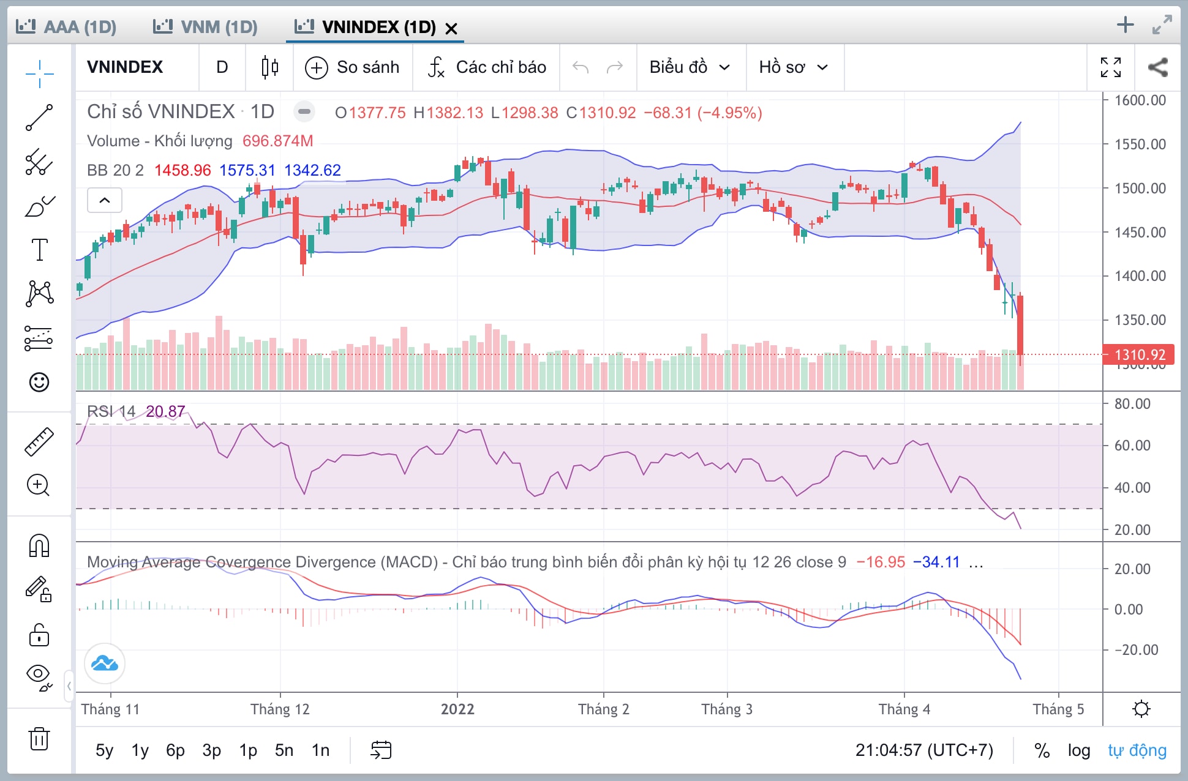The image size is (1188, 781).
Task: Click the VNINDEX symbol search field
Action: coord(138,67)
